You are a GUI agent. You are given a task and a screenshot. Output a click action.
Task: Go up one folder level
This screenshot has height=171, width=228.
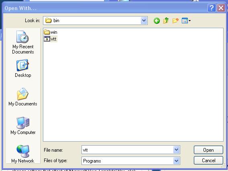(x=166, y=21)
